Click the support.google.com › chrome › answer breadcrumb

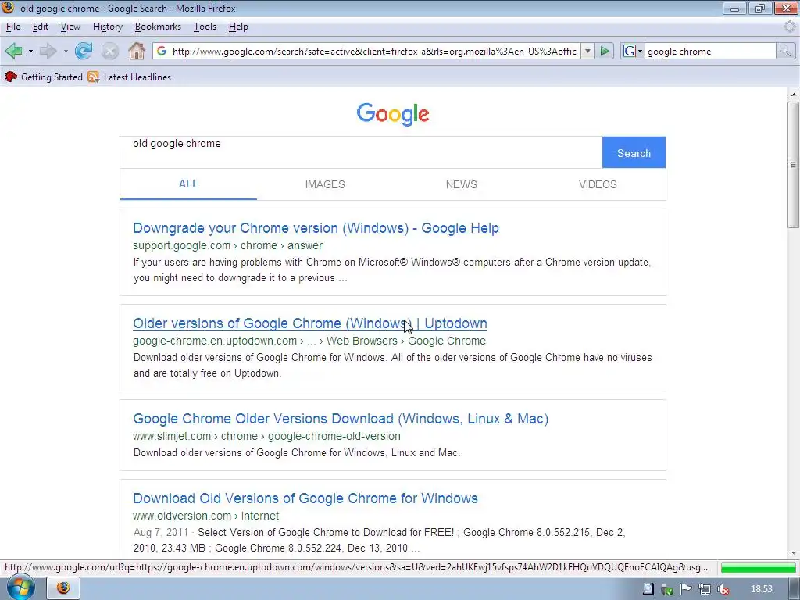click(x=227, y=245)
